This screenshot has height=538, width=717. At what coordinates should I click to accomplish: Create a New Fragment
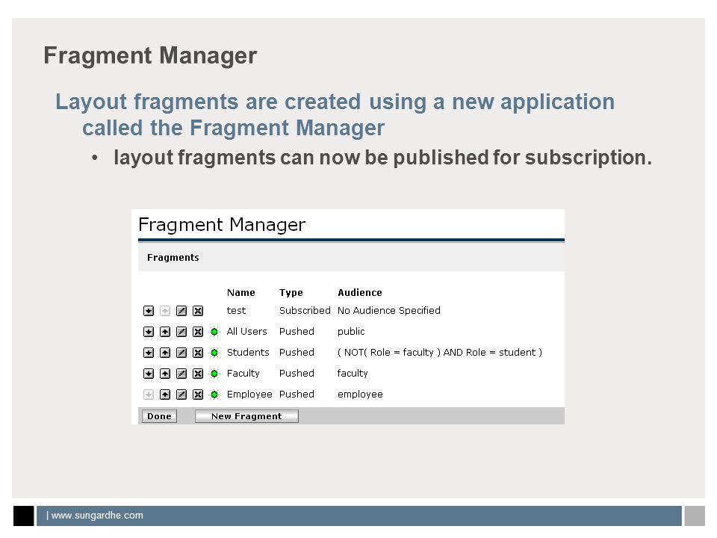(x=246, y=416)
